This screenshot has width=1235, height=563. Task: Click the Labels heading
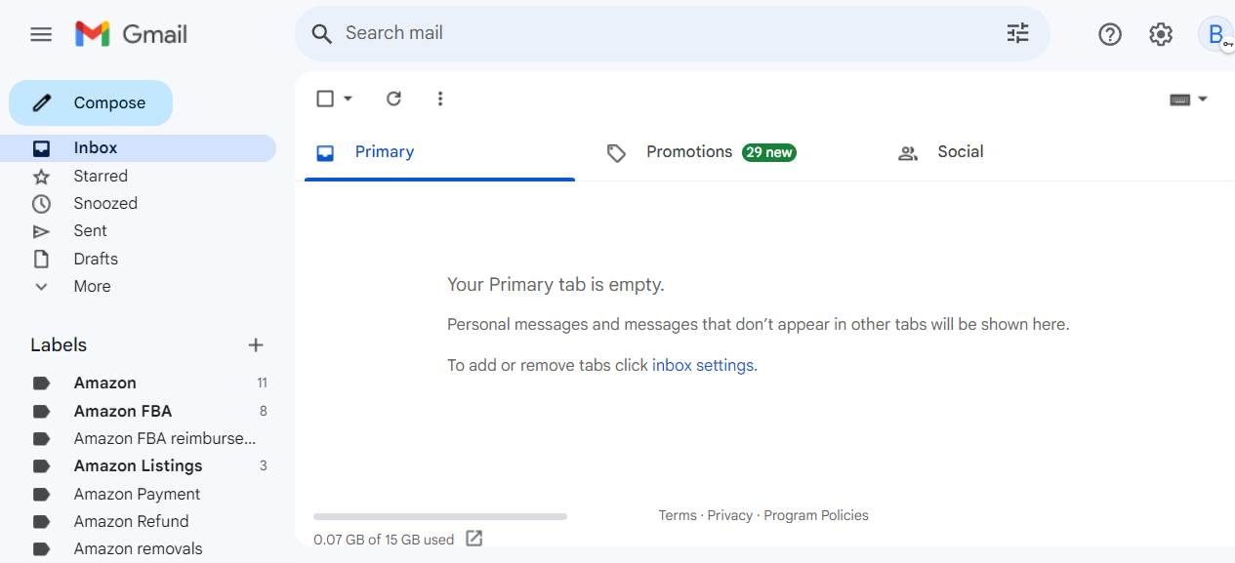[x=59, y=345]
